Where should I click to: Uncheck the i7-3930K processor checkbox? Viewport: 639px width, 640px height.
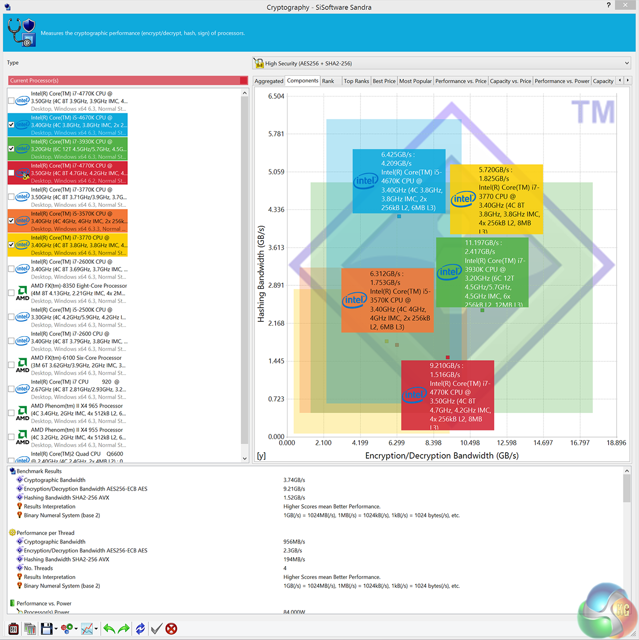coord(11,149)
